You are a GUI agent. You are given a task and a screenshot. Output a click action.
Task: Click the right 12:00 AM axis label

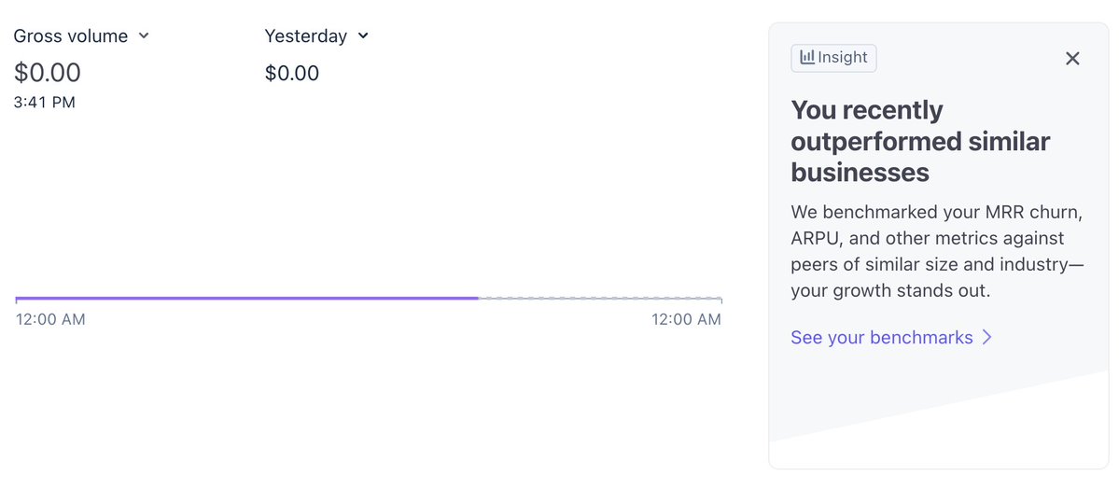click(x=686, y=319)
